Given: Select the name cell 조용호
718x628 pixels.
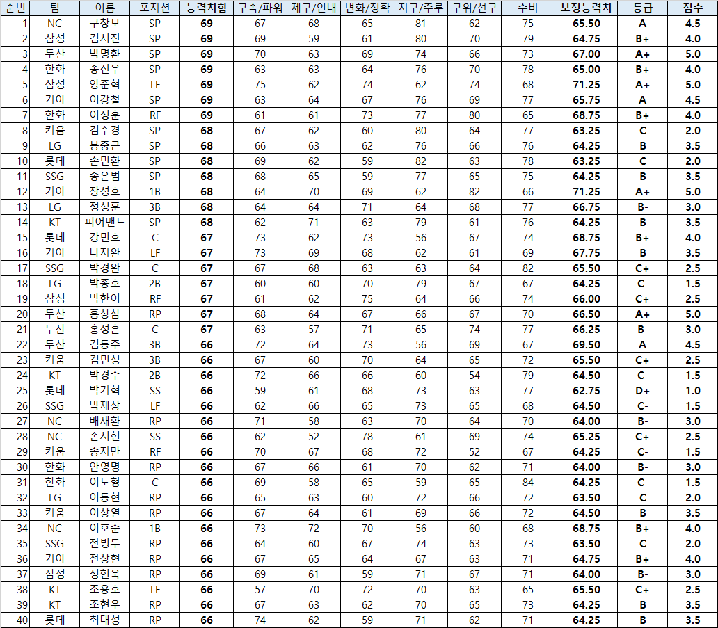Looking at the screenshot, I should (x=104, y=590).
